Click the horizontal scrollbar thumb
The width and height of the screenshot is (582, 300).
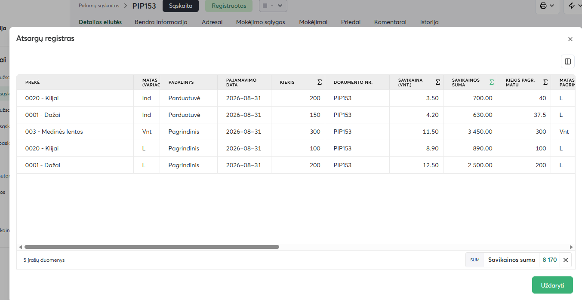pos(152,247)
